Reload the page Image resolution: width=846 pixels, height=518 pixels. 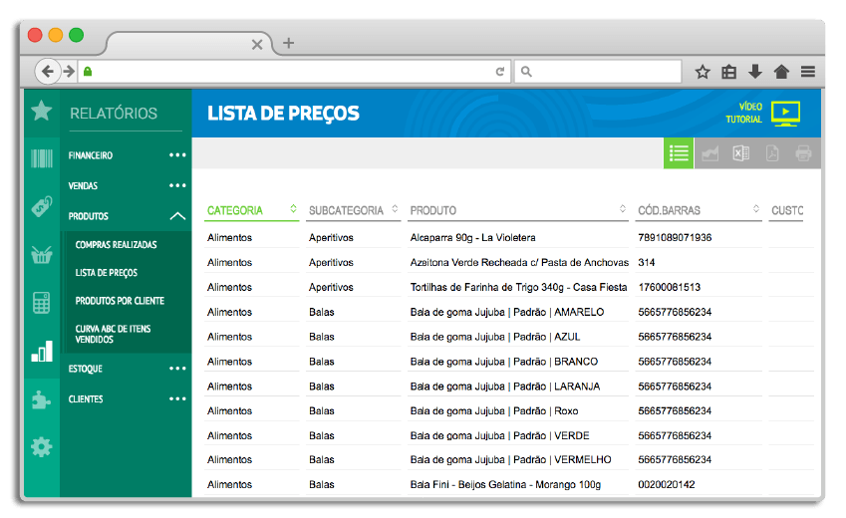[500, 72]
